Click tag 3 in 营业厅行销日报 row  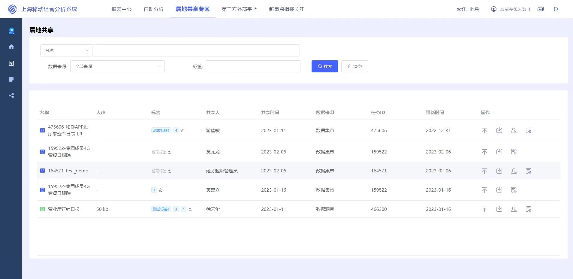[x=176, y=209]
